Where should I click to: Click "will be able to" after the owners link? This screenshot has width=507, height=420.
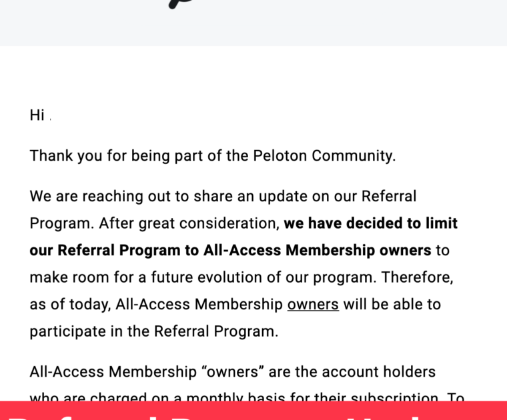(392, 305)
